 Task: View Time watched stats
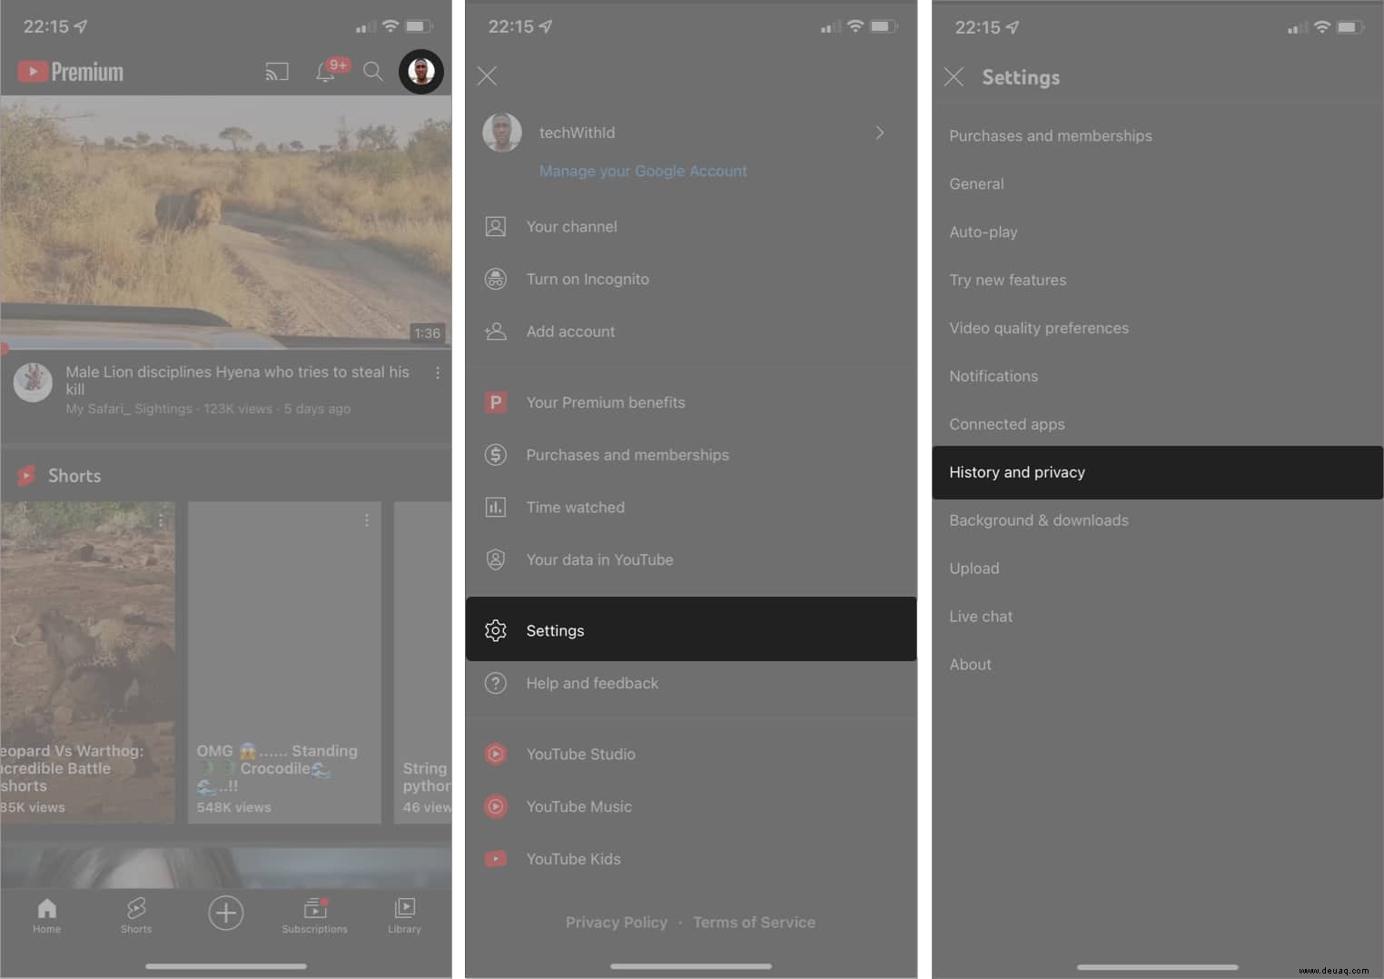point(691,508)
